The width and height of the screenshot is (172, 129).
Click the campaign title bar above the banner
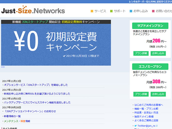click(x=56, y=22)
